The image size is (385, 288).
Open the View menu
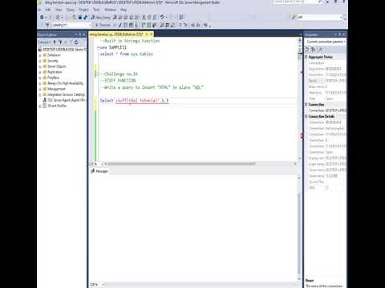[59, 10]
